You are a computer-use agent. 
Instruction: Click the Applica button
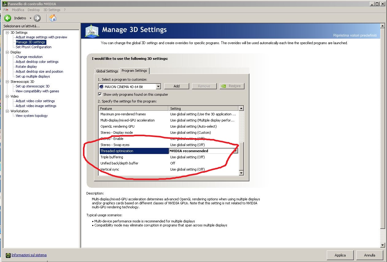[340, 255]
